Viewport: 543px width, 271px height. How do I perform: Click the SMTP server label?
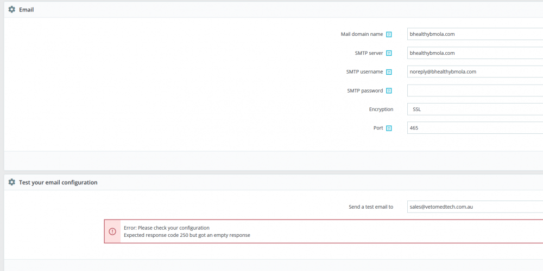coord(369,53)
